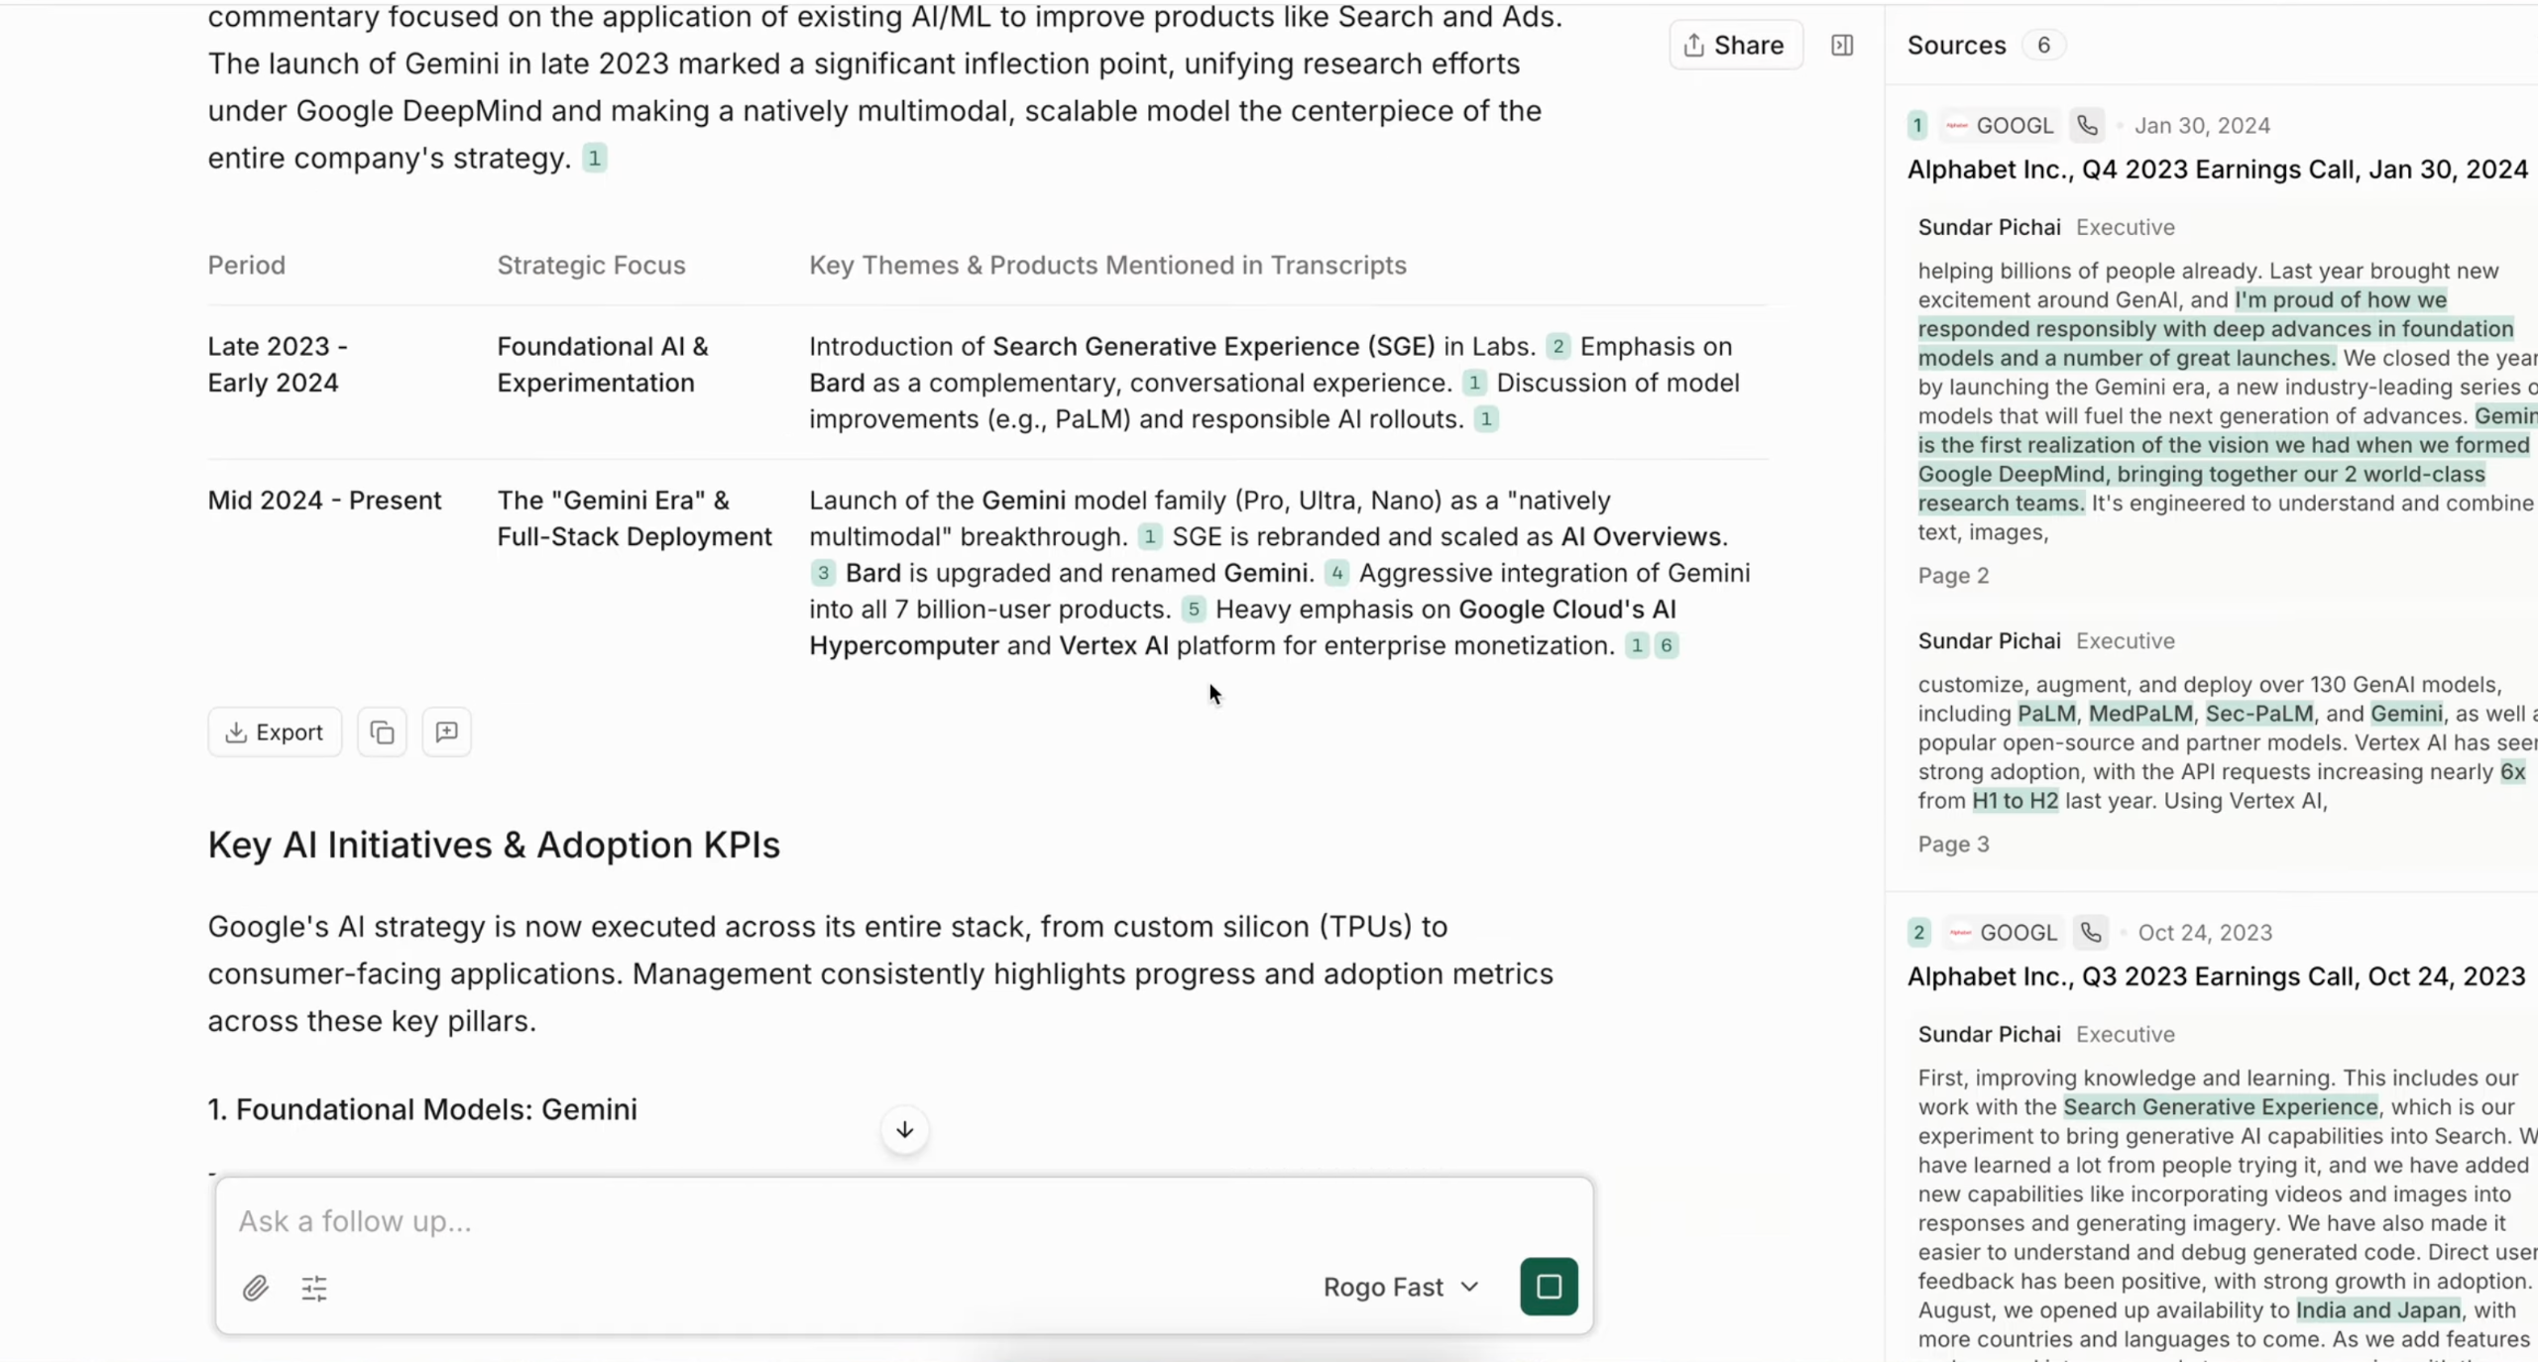Copy the response with the copy icon

(x=382, y=733)
